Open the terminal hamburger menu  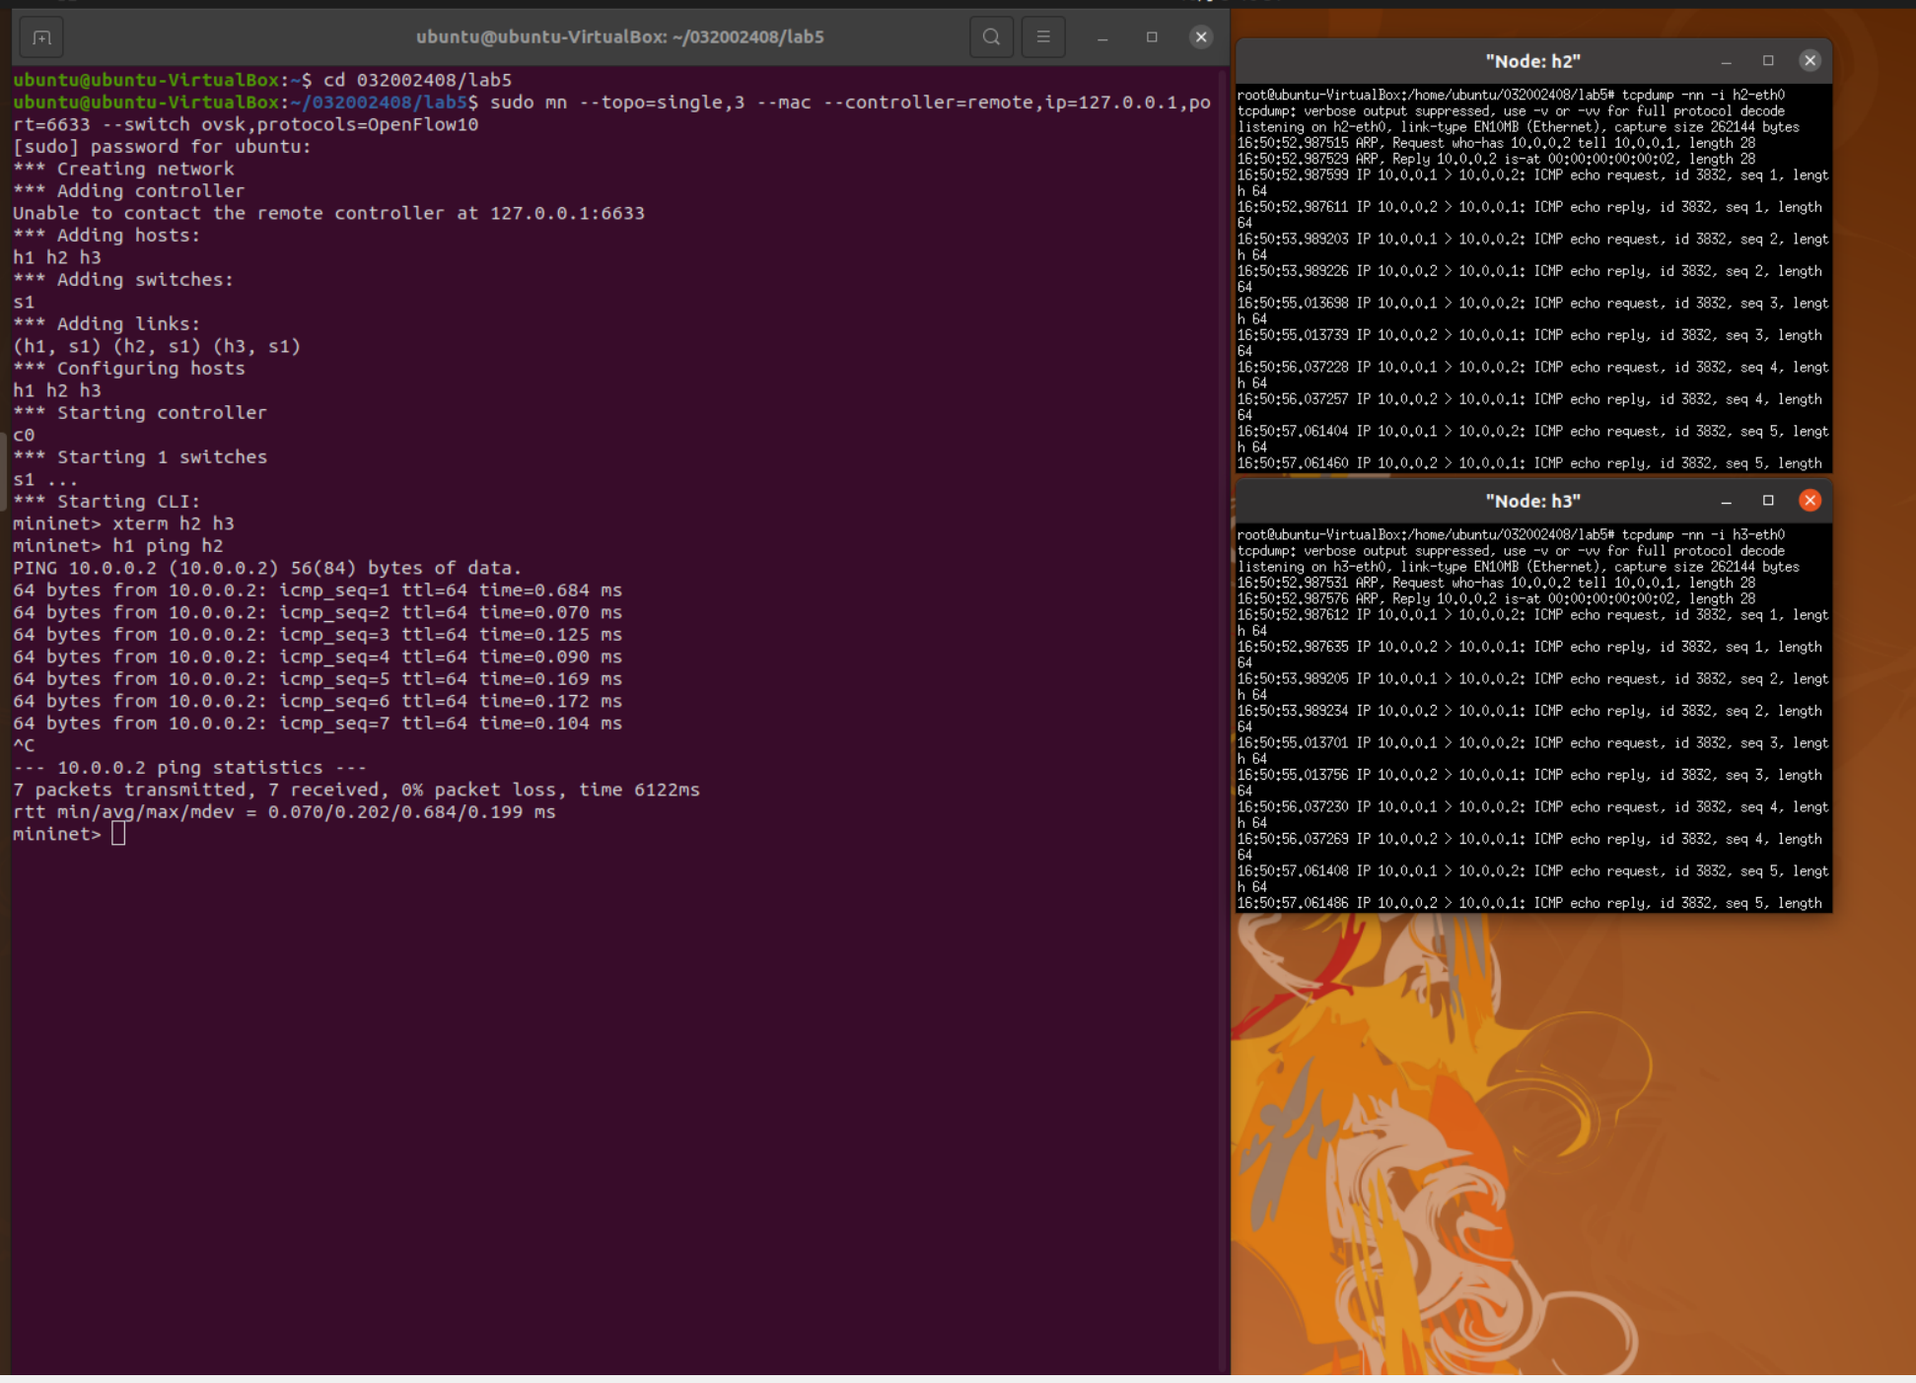coord(1043,37)
